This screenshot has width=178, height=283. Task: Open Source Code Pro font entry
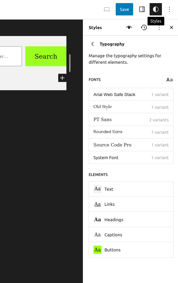point(131,145)
